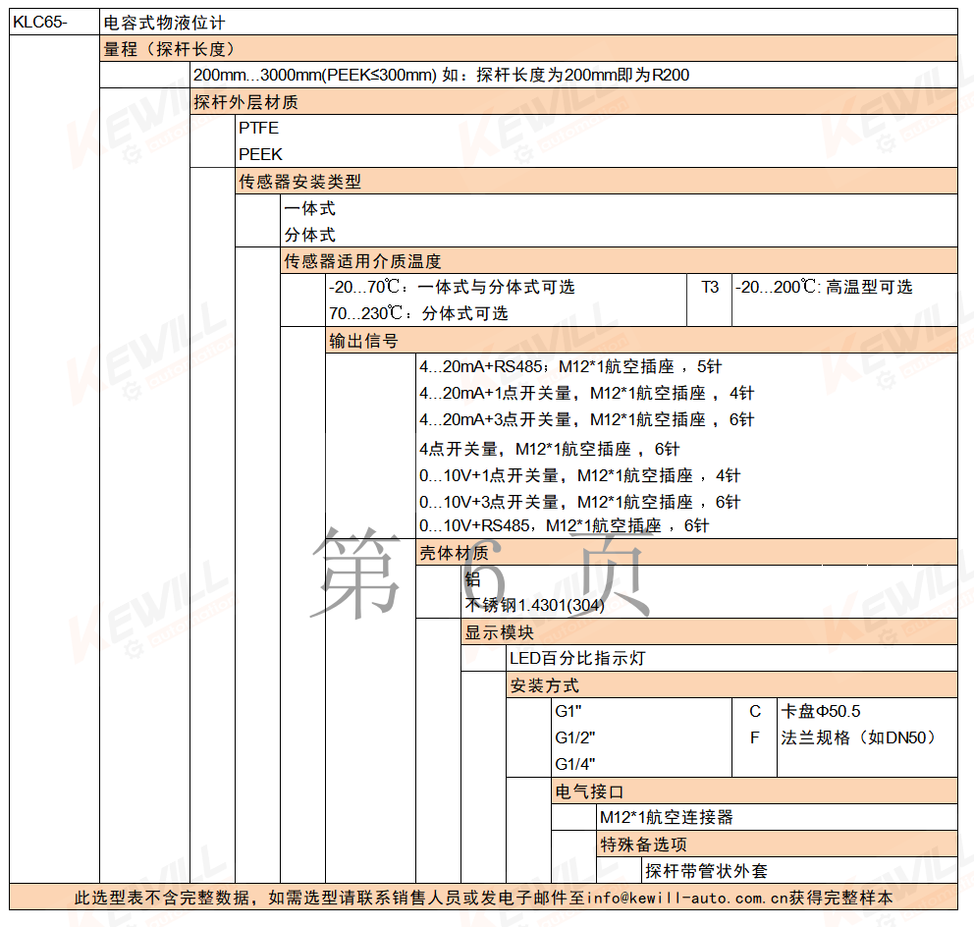This screenshot has height=927, width=974.
Task: Select the LED百分比指示灯 option
Action: point(577,659)
